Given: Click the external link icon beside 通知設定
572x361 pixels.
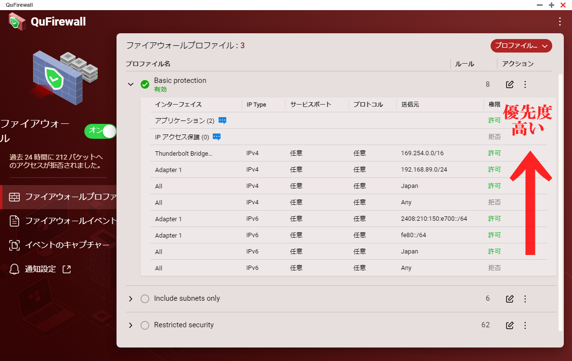Looking at the screenshot, I should click(67, 269).
